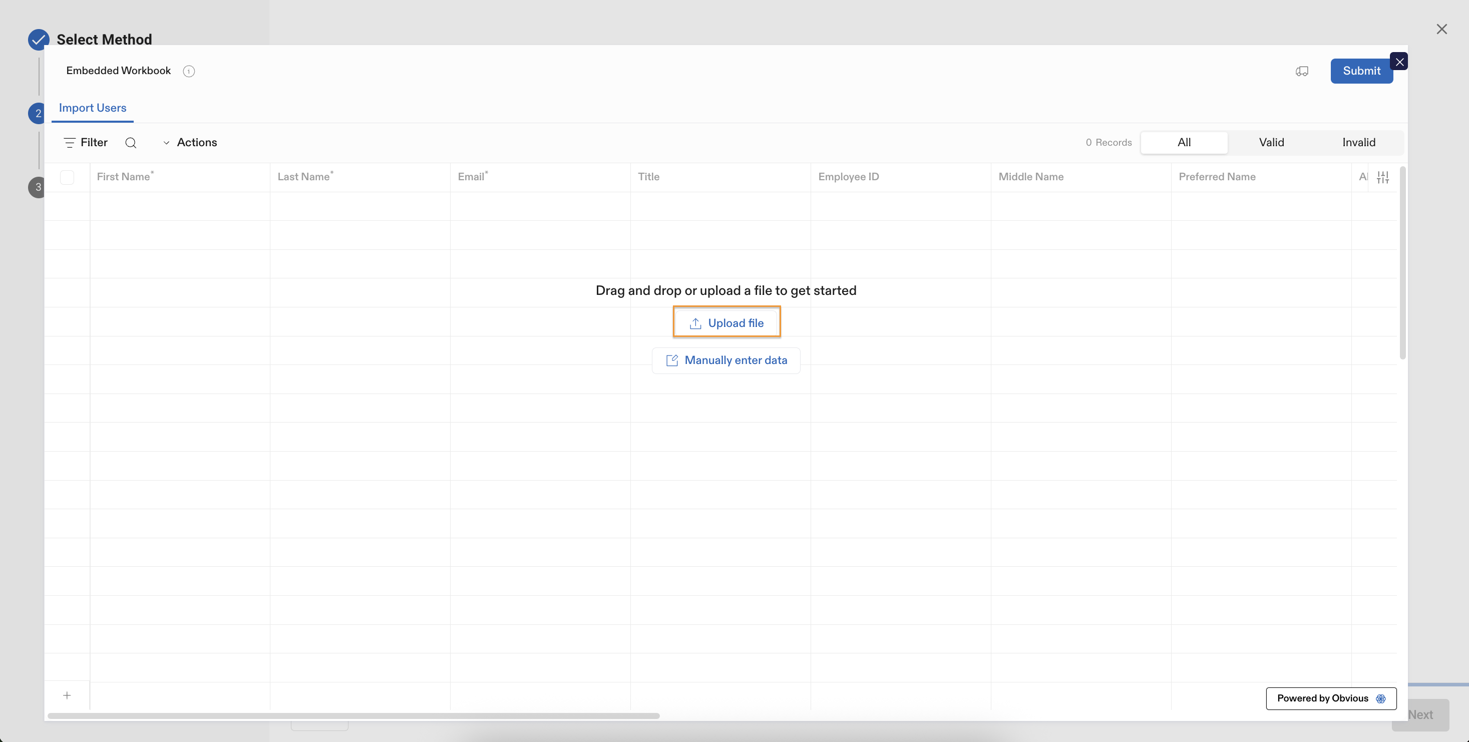This screenshot has height=742, width=1469.
Task: Select the Import Users tab
Action: click(93, 108)
